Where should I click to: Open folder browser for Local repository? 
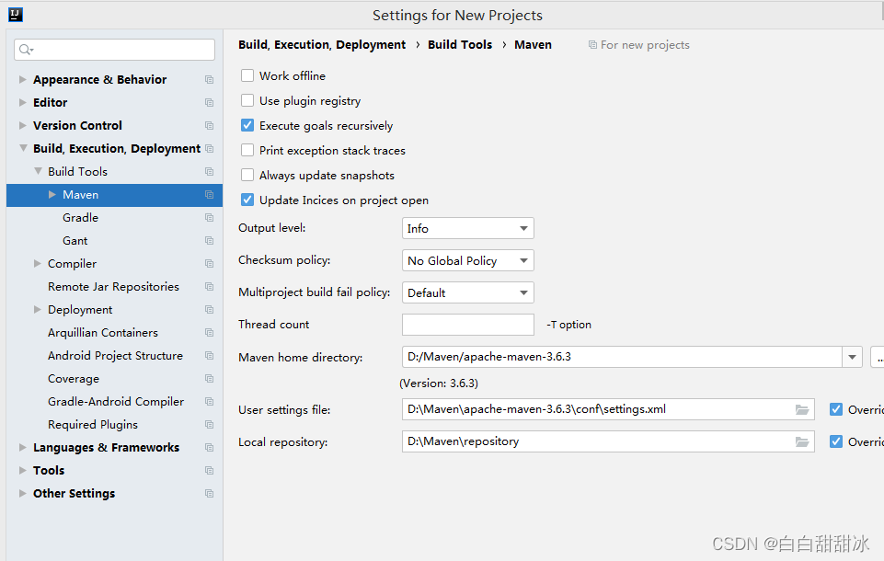(x=802, y=442)
